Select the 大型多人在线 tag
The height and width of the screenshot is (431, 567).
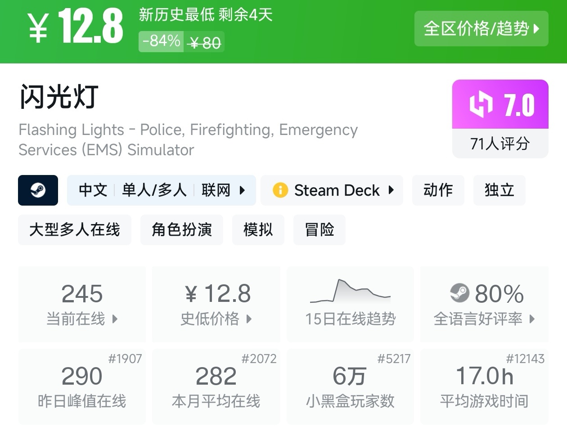tap(75, 230)
